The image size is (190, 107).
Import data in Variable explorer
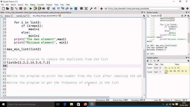(x=148, y=61)
